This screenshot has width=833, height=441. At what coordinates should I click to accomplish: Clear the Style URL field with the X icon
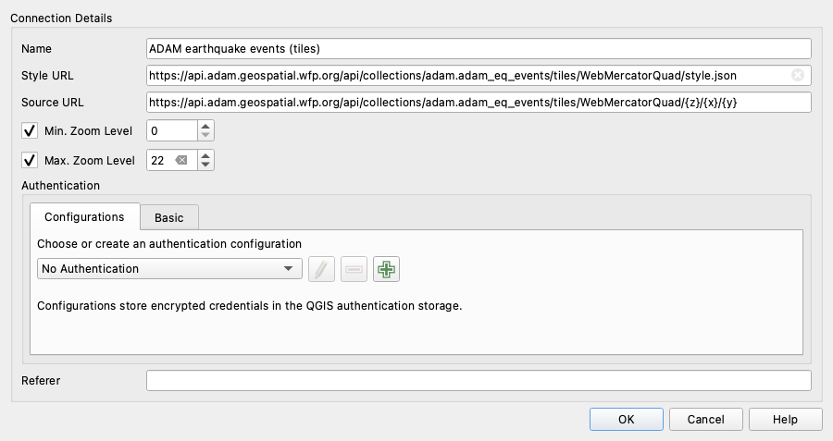click(798, 76)
